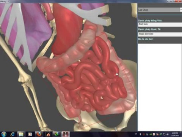Click the Lựa Chọn combo box field
Screen dimensions: 182x137
160,10
